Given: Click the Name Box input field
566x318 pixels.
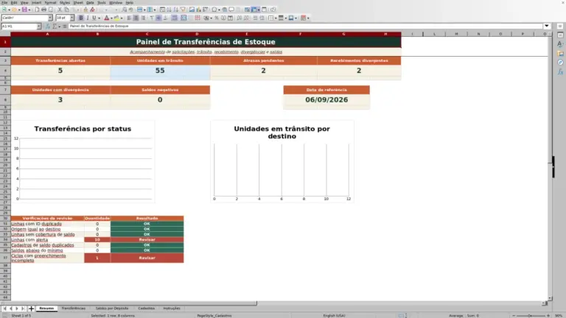Looking at the screenshot, I should 18,26.
